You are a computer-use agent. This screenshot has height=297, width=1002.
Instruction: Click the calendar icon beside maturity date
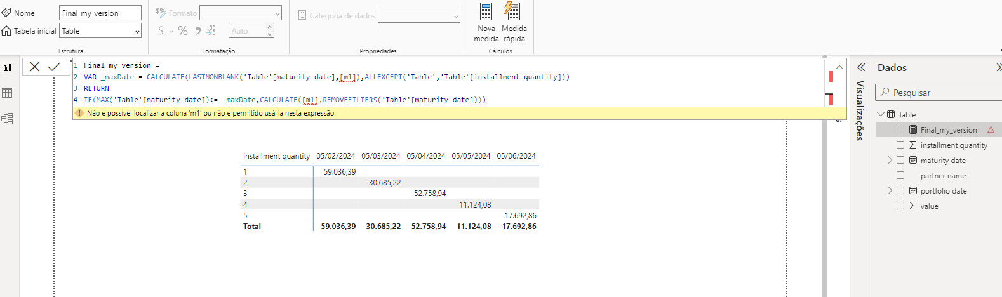913,161
